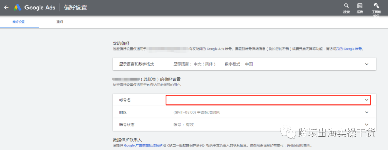This screenshot has width=388, height=150.
Task: Expand the 帐号状态 row chevron
Action: (x=367, y=125)
